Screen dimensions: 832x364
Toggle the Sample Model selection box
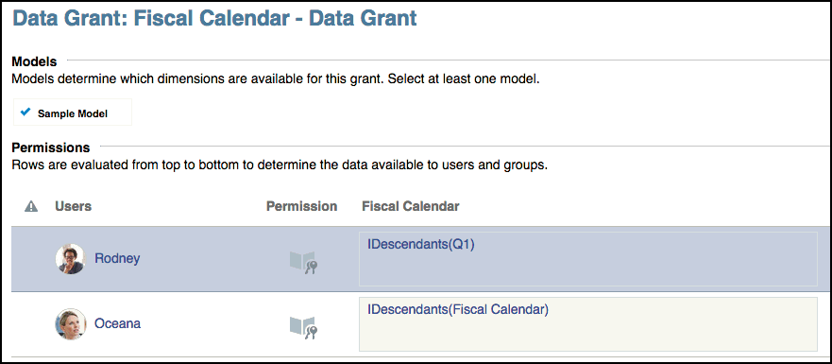(73, 113)
